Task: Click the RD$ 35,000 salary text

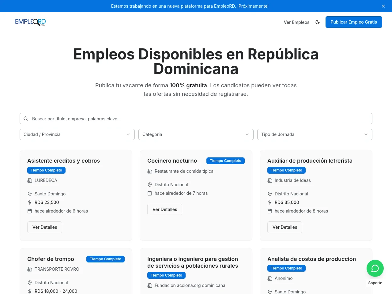Action: tap(287, 202)
